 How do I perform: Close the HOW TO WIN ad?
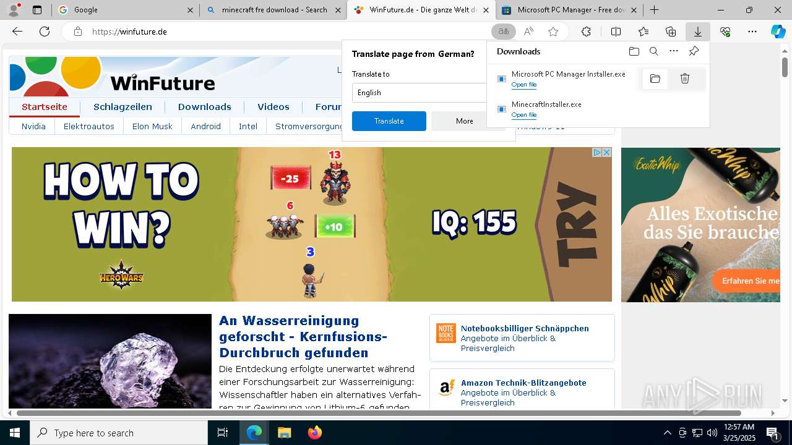(x=607, y=152)
